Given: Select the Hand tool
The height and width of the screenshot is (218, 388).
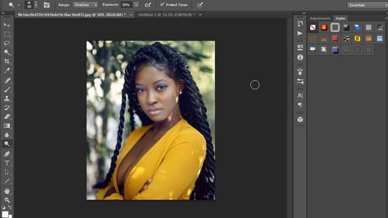Looking at the screenshot, I should tap(7, 191).
